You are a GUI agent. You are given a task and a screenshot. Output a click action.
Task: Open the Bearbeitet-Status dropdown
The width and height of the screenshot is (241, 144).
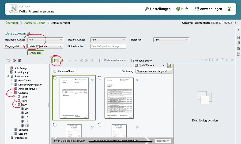coord(45,40)
